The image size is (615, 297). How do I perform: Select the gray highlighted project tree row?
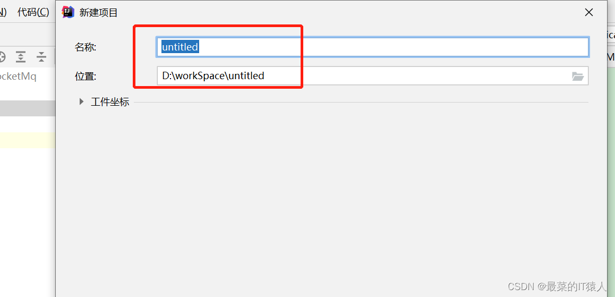(x=27, y=108)
